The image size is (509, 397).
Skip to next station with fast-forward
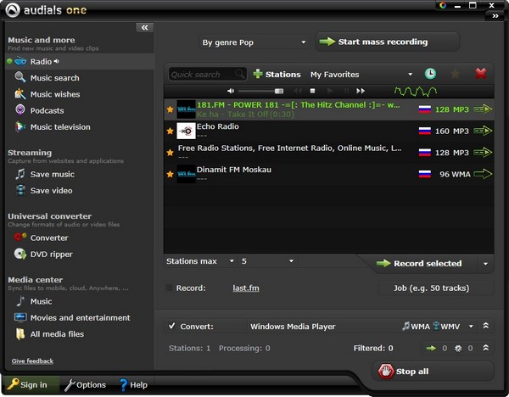pos(361,91)
